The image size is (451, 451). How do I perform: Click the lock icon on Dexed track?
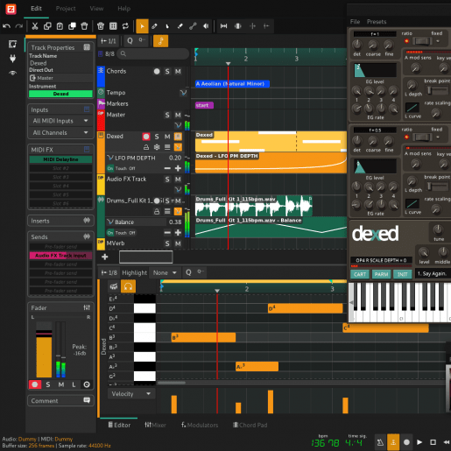click(146, 147)
